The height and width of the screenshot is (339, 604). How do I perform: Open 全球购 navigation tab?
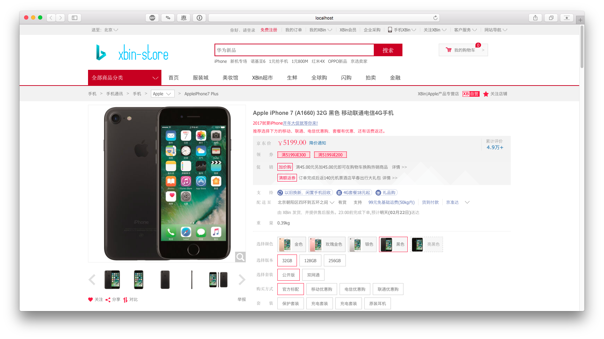(x=319, y=78)
